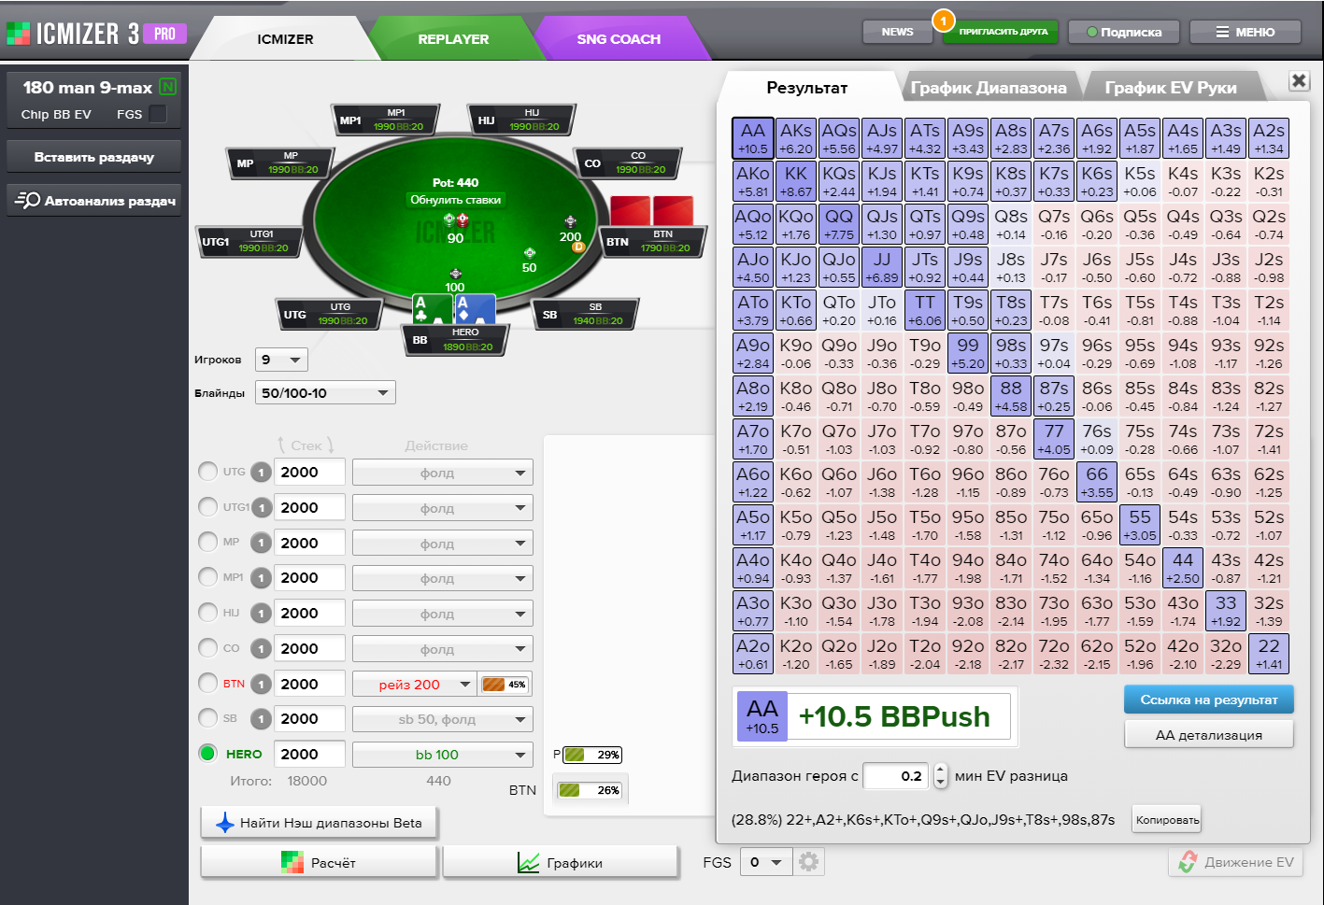Open the BTN action dropdown with raise 200
Viewport: 1324px width, 905px height.
point(414,685)
